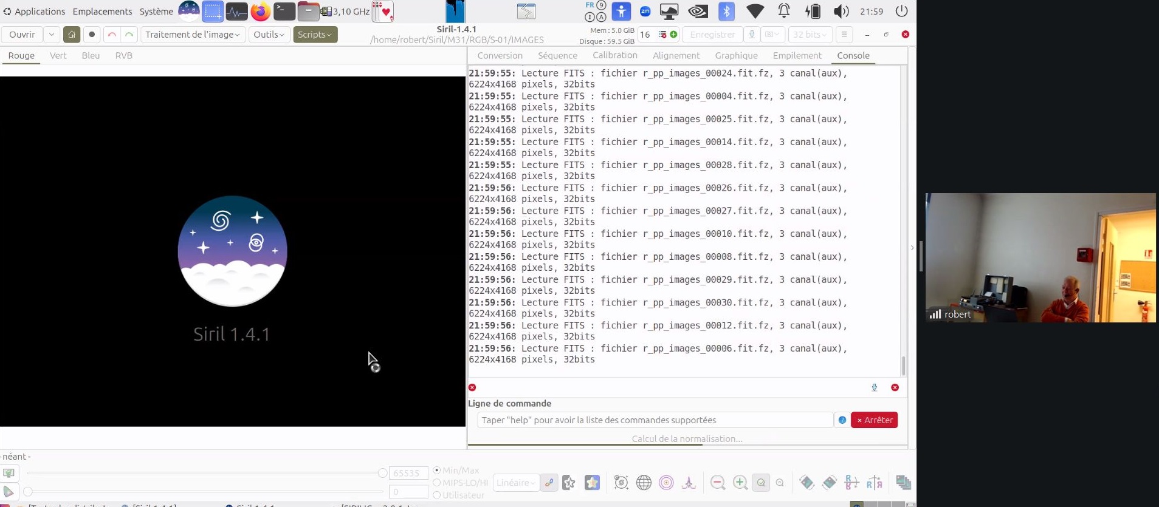Screen dimensions: 1159x507
Task: Expand the Outils dropdown menu
Action: point(269,35)
